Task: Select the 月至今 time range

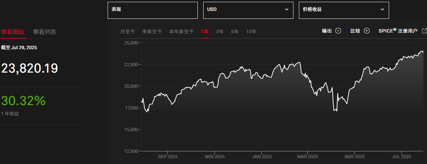Action: pyautogui.click(x=127, y=31)
